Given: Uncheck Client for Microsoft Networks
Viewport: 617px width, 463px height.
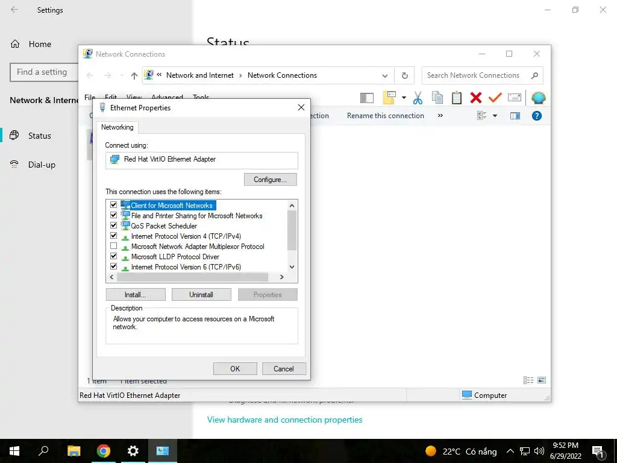Looking at the screenshot, I should pos(114,205).
